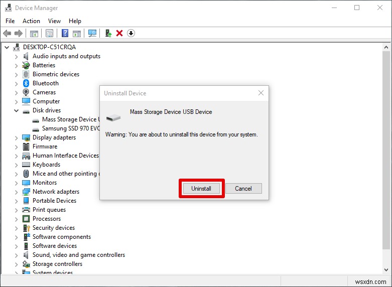Screen dimensions: 392x287
Task: Expand the Software devices category
Action: (16, 246)
